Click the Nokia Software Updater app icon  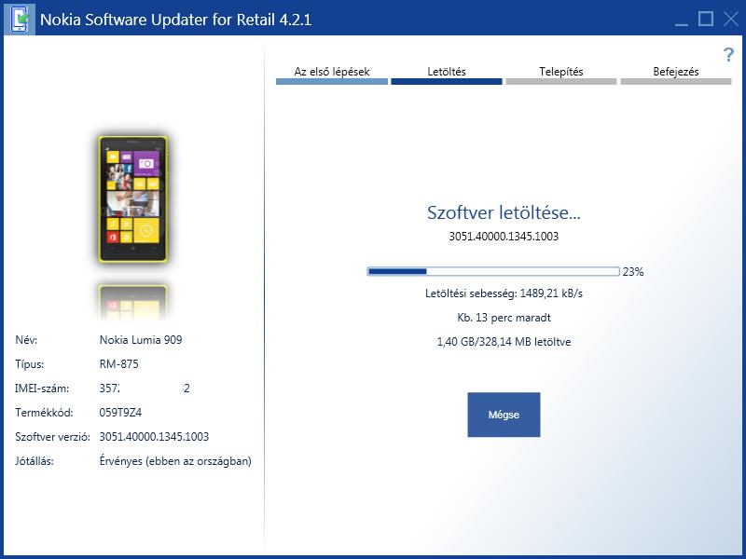click(x=20, y=19)
